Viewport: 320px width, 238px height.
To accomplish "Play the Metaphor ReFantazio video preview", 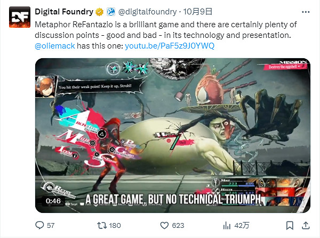I will pyautogui.click(x=173, y=136).
